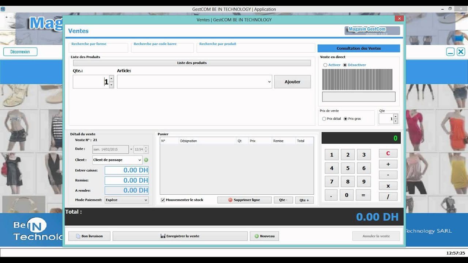Viewport: 468px width, 263px height.
Task: Increase the Prix de vente Qte spinner
Action: pyautogui.click(x=395, y=117)
